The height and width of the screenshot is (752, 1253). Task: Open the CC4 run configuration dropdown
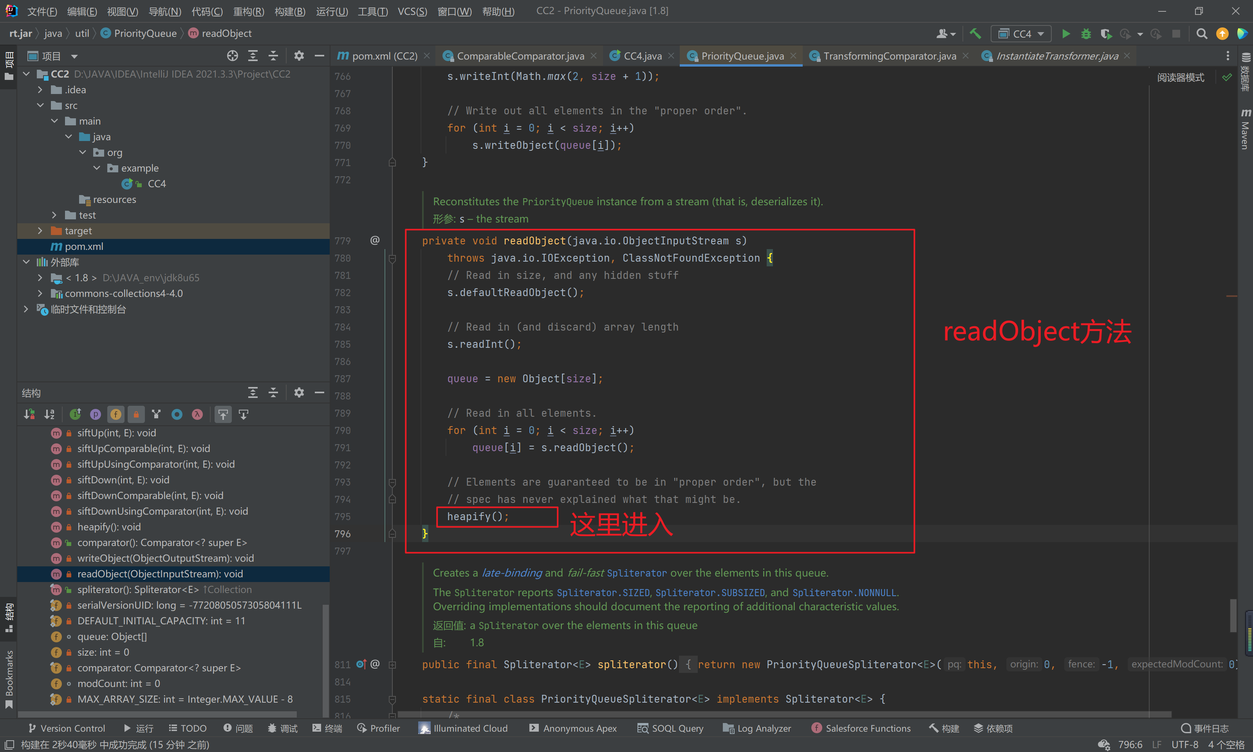click(1021, 34)
